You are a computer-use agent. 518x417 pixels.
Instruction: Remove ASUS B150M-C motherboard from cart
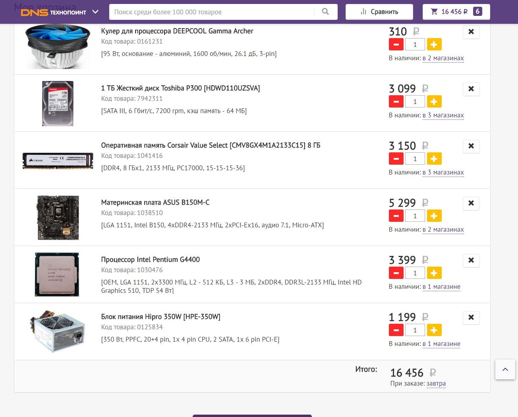(x=471, y=203)
